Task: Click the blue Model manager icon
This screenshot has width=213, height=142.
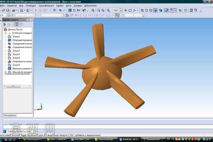Action: pos(70,10)
